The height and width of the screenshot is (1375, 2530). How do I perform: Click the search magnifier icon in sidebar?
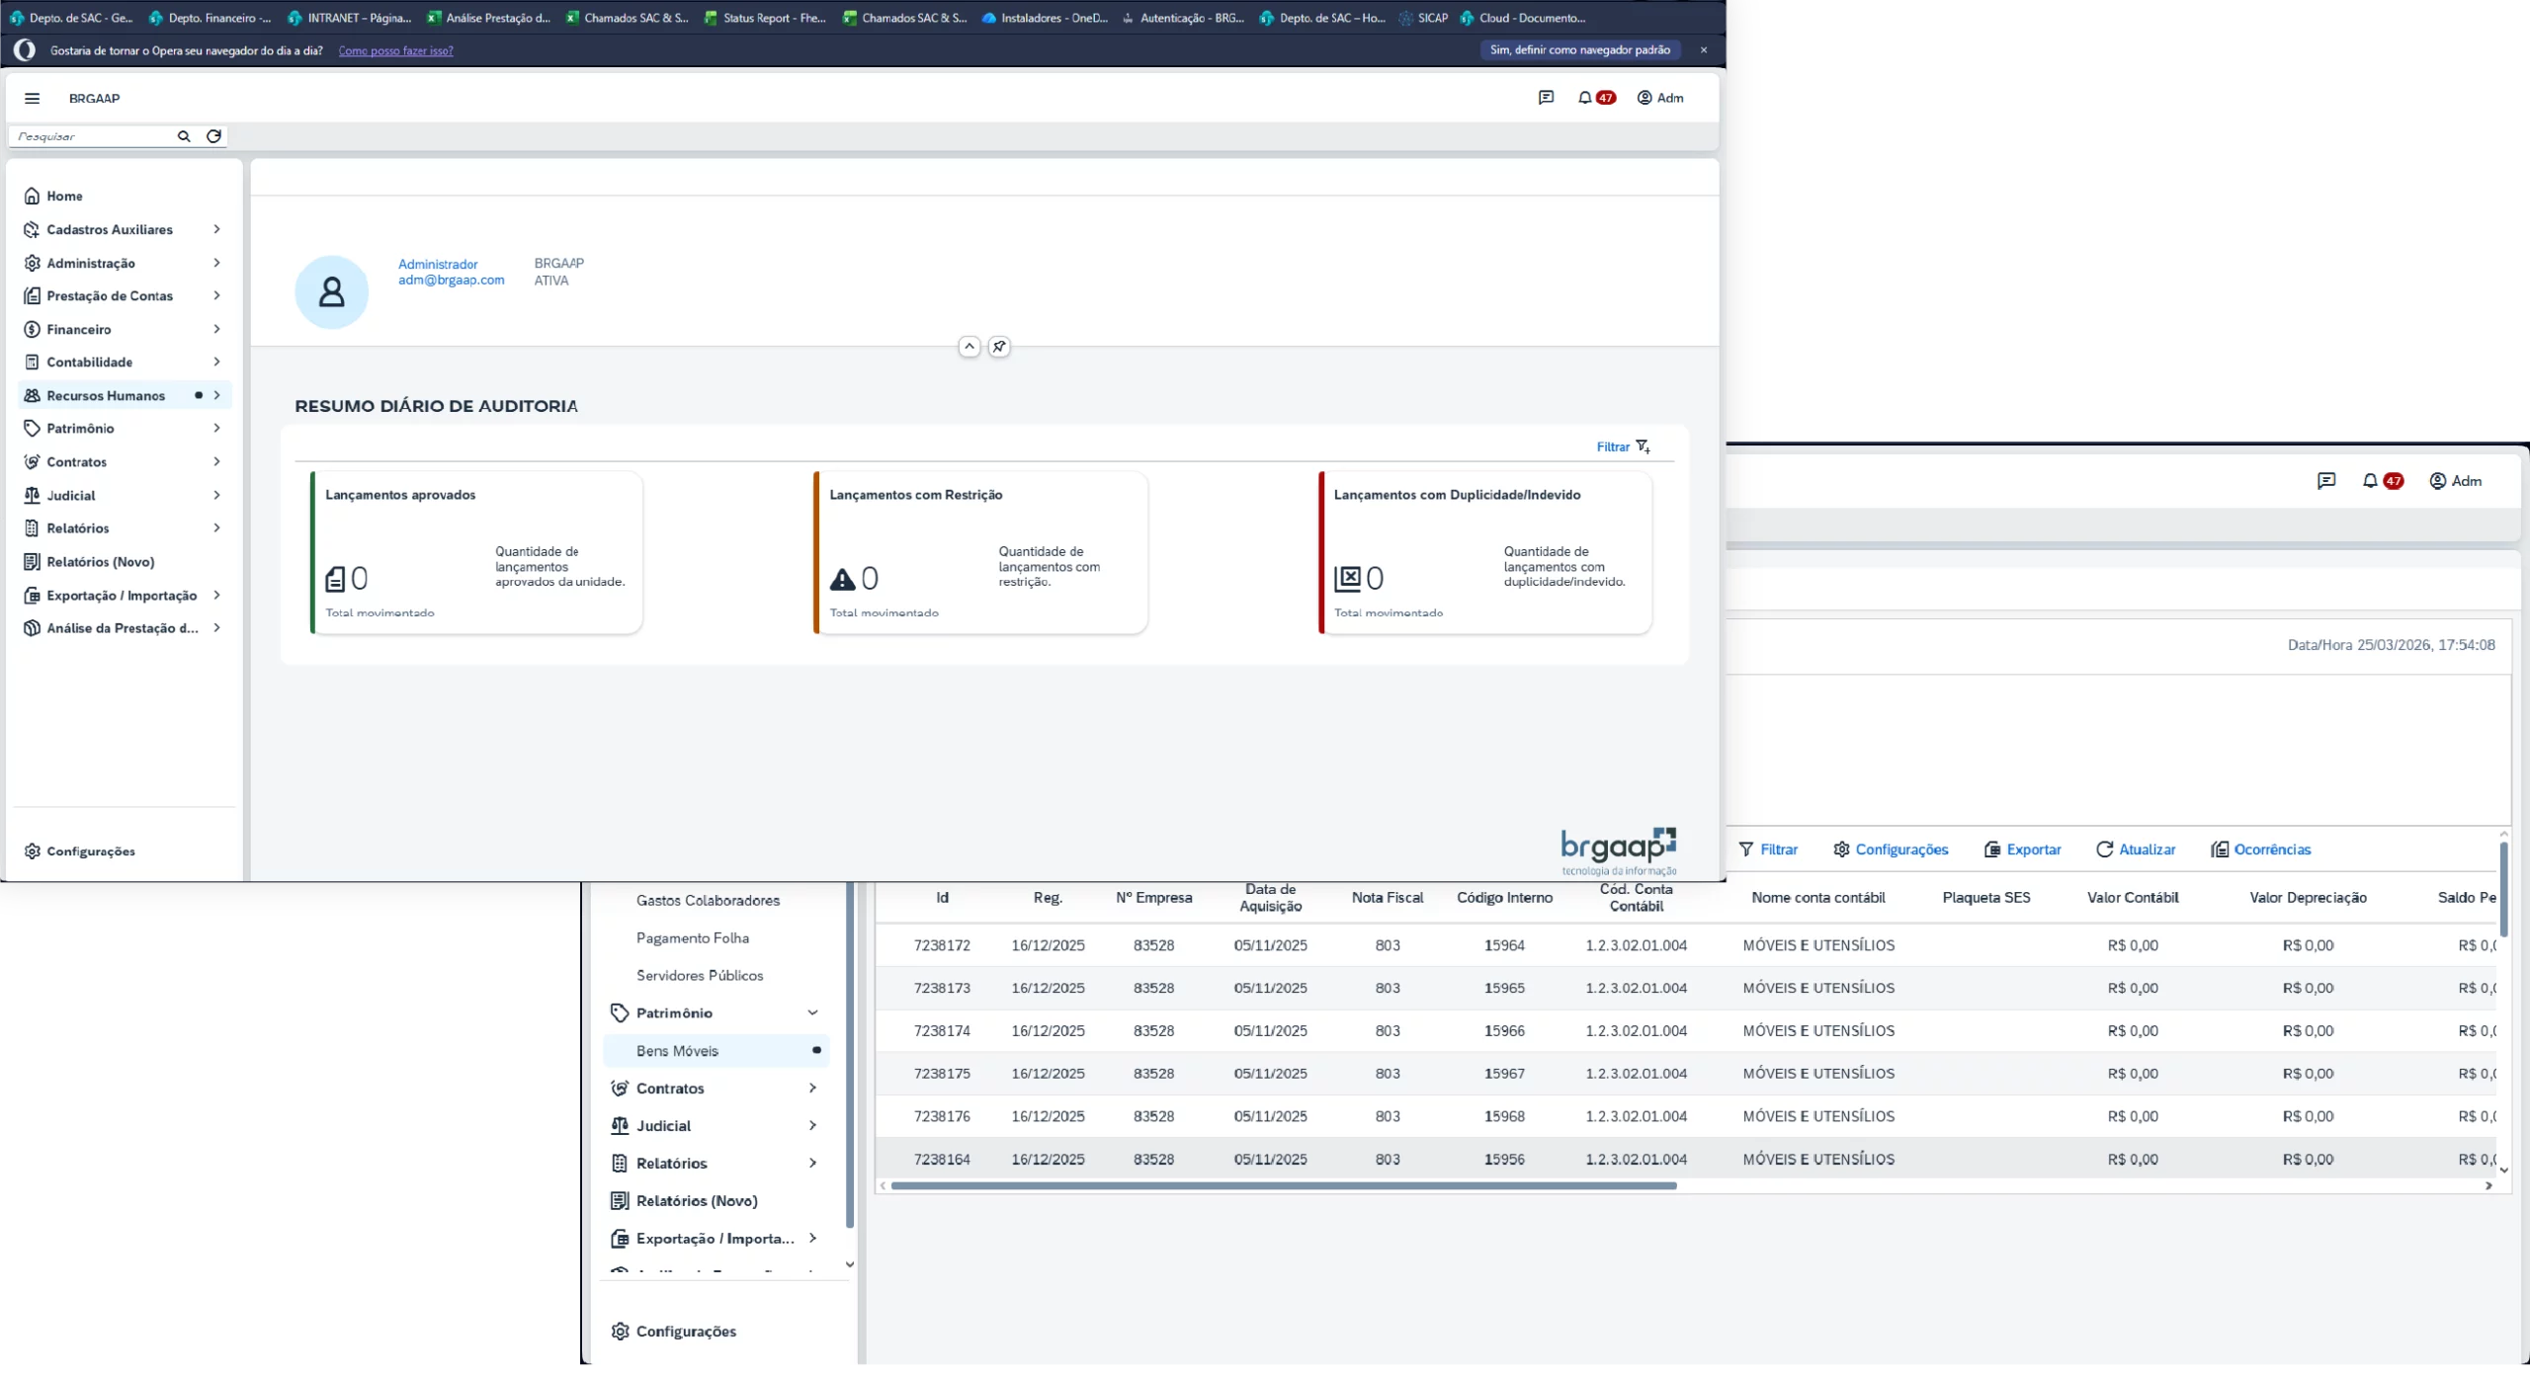[184, 136]
